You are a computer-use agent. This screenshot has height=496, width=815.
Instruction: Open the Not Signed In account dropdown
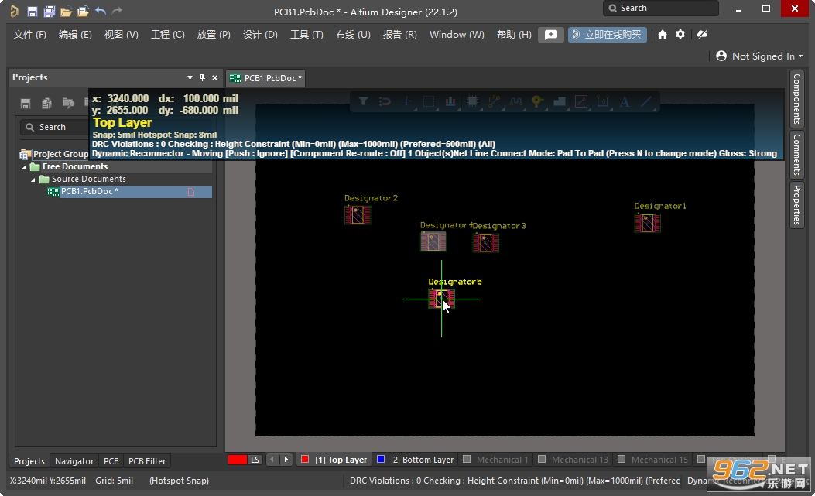[758, 56]
